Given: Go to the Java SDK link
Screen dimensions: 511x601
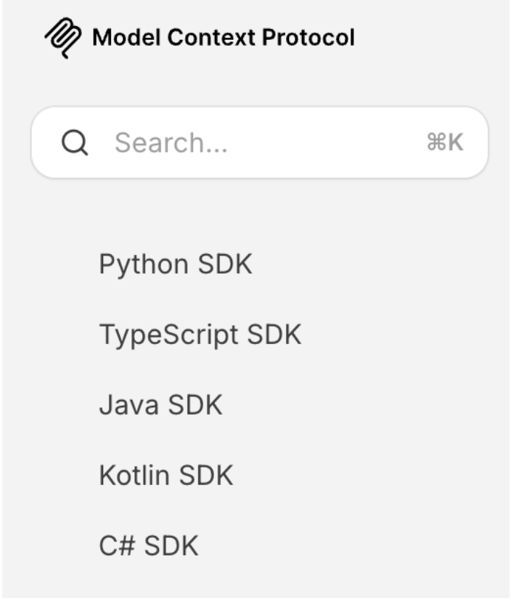Looking at the screenshot, I should pos(160,405).
